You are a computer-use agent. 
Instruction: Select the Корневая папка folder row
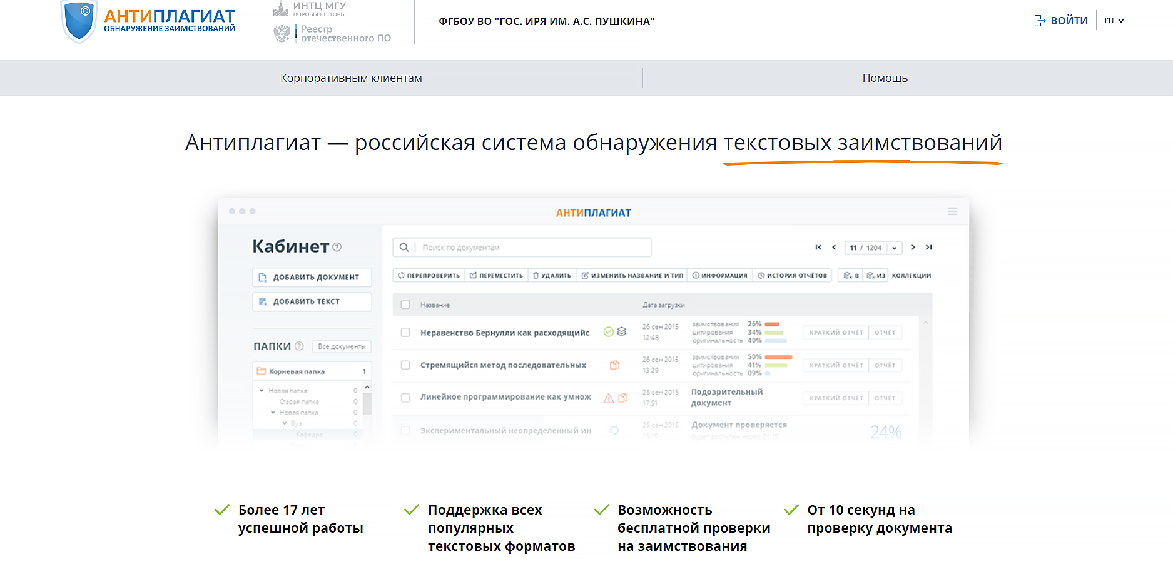point(312,371)
